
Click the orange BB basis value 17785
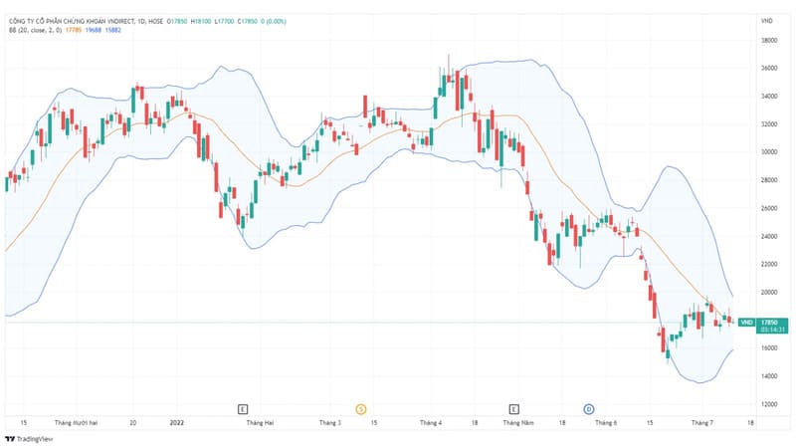pyautogui.click(x=73, y=30)
